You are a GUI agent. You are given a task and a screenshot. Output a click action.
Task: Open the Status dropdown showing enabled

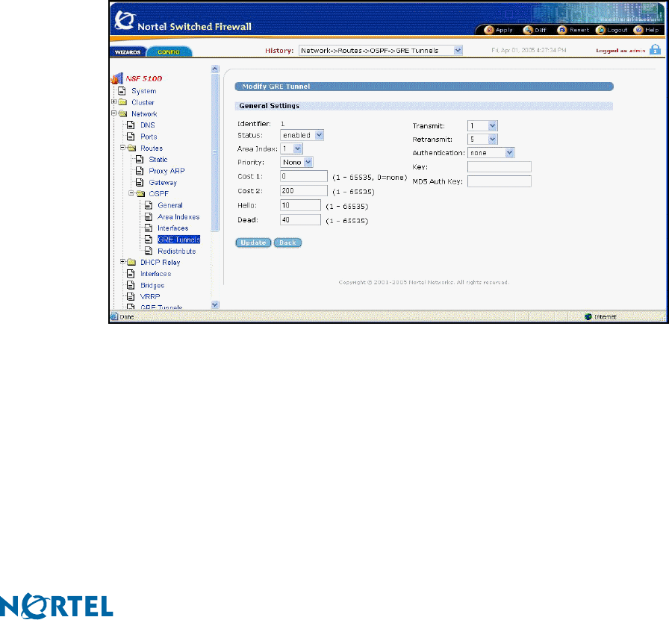pyautogui.click(x=319, y=135)
